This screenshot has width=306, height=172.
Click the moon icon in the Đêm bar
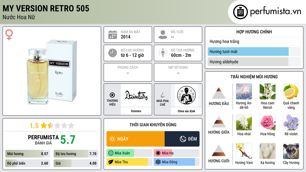tap(183, 139)
